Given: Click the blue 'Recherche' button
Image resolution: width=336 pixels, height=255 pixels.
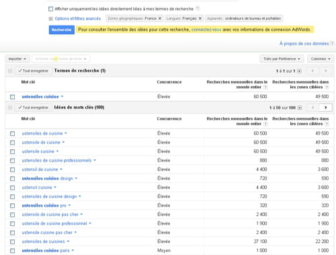Looking at the screenshot, I should [x=62, y=30].
